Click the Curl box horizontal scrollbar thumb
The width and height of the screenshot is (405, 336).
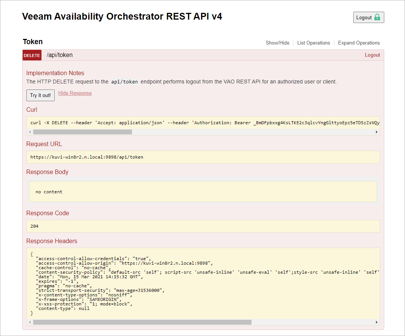82,132
